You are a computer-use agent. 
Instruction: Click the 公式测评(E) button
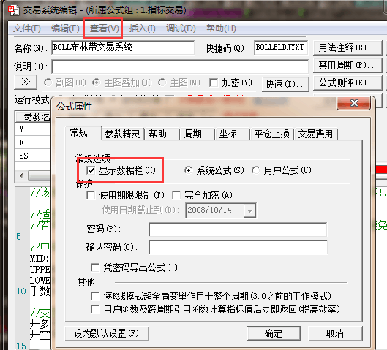pos(347,83)
